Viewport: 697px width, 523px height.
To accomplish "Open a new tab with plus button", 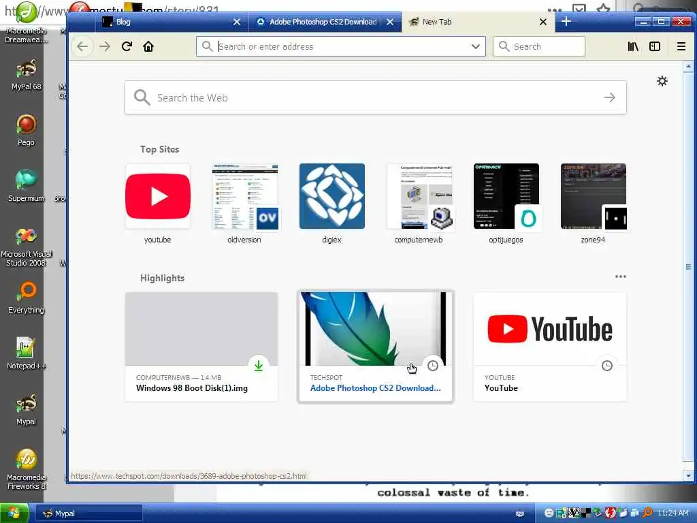I will pos(566,21).
